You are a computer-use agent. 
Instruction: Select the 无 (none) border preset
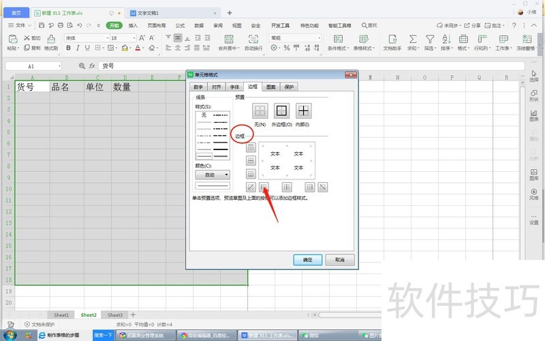pyautogui.click(x=260, y=111)
